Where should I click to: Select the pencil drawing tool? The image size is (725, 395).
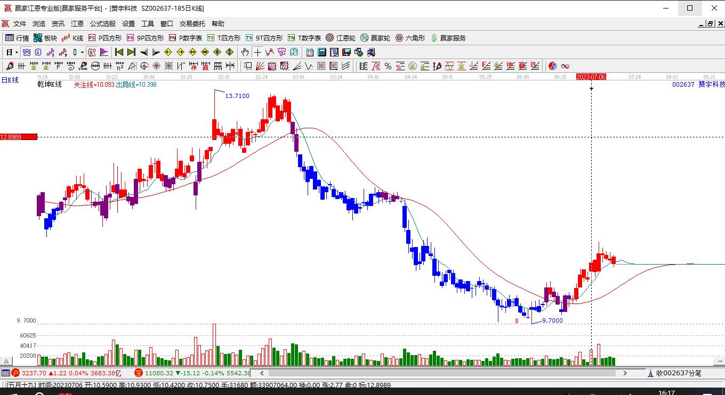(x=10, y=66)
